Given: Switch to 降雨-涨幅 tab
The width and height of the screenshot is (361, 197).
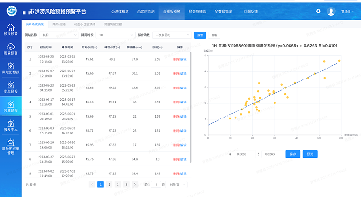Looking at the screenshot, I should [x=59, y=24].
